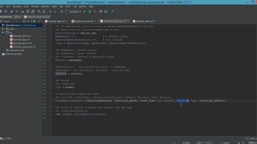Open the Tools menu

(x=68, y=6)
